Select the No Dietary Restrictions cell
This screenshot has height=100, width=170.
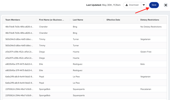[x=151, y=27]
